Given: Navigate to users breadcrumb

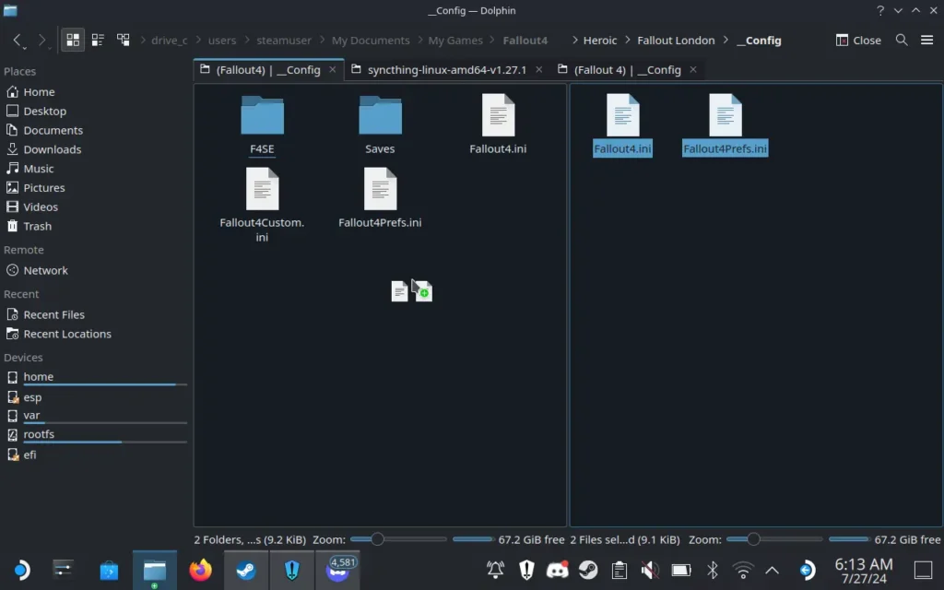Looking at the screenshot, I should (x=222, y=41).
